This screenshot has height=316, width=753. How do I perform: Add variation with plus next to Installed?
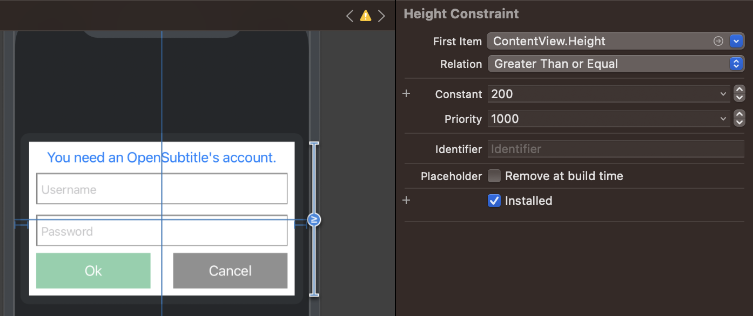tap(407, 201)
